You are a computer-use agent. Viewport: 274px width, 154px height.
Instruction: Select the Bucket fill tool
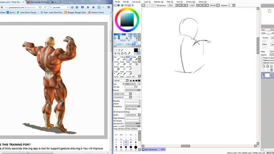click(x=116, y=68)
